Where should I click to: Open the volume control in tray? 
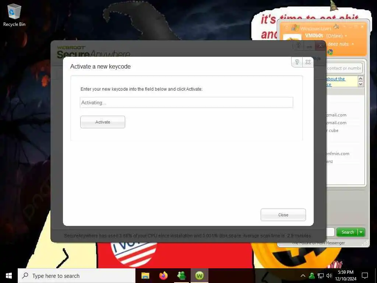point(329,276)
